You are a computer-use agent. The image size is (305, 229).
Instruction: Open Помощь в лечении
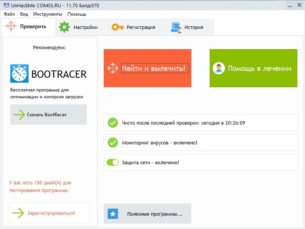[x=254, y=68]
